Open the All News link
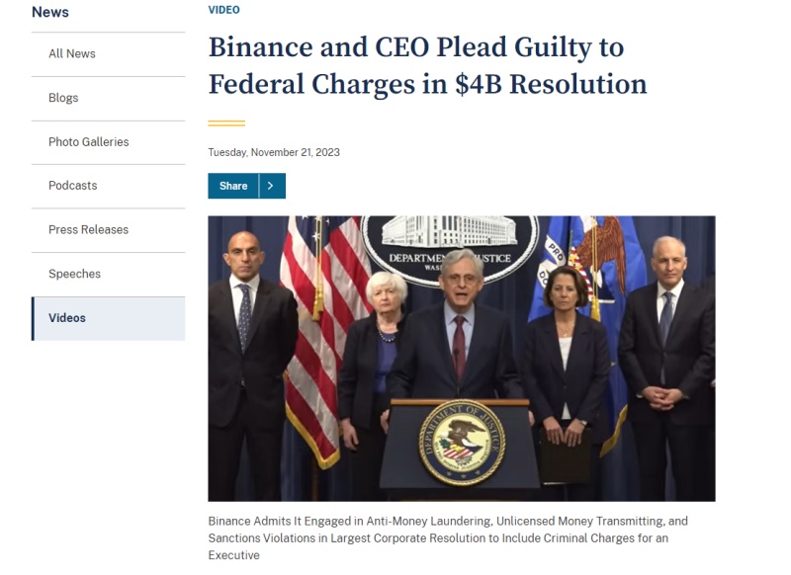791x575 pixels. [71, 53]
